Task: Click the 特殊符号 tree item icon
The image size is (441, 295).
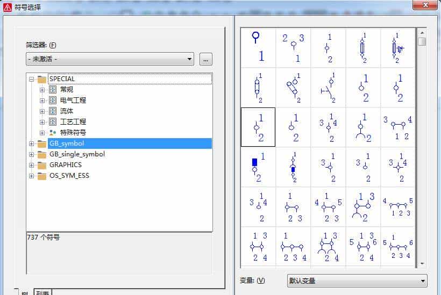Action: click(53, 132)
